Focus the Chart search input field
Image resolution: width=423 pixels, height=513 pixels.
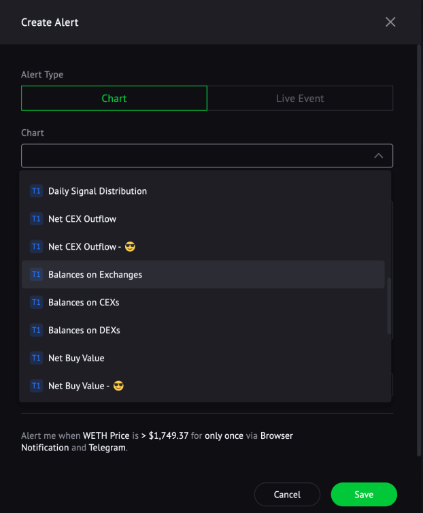[197, 156]
